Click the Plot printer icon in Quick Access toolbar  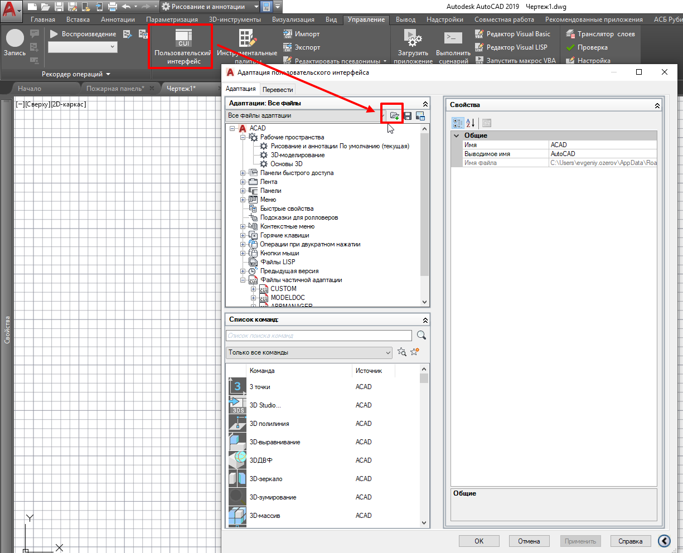pos(112,7)
